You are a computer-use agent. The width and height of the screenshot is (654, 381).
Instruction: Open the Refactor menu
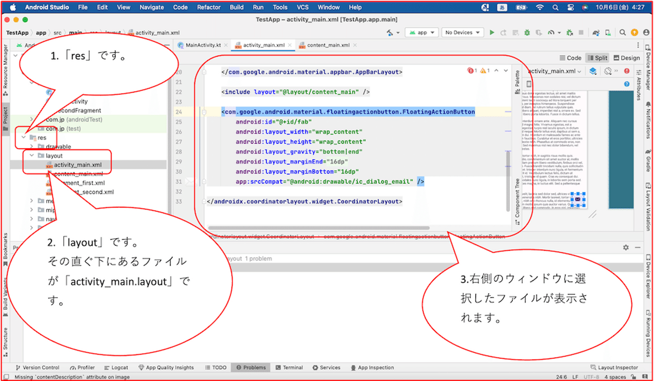[x=208, y=7]
